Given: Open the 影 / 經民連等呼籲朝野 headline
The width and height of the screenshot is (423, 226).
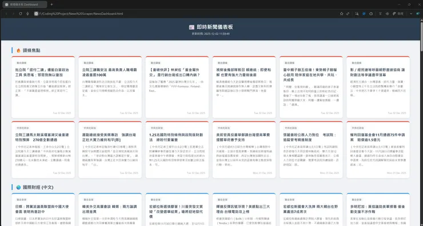Looking at the screenshot, I should tap(378, 72).
